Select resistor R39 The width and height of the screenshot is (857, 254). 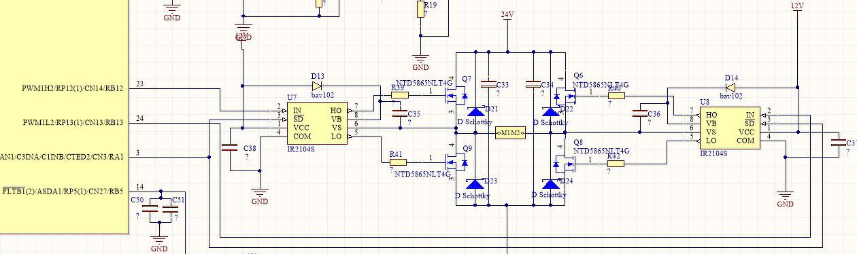(400, 96)
